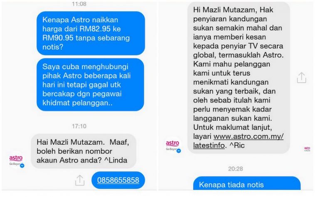The height and width of the screenshot is (197, 315).
Task: Open the www.astro.com.my/latestinfo link
Action: [238, 141]
